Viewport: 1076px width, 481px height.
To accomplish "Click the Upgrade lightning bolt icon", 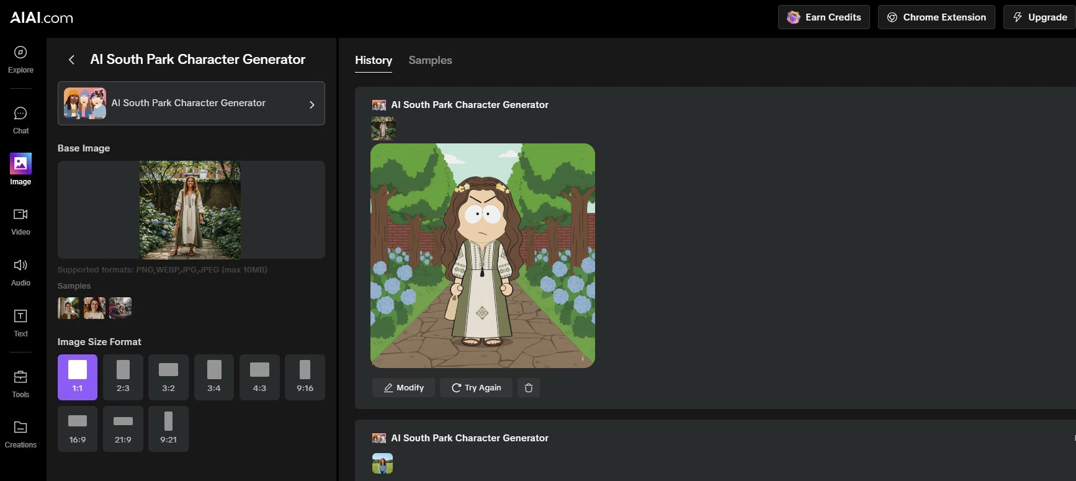I will [x=1018, y=17].
